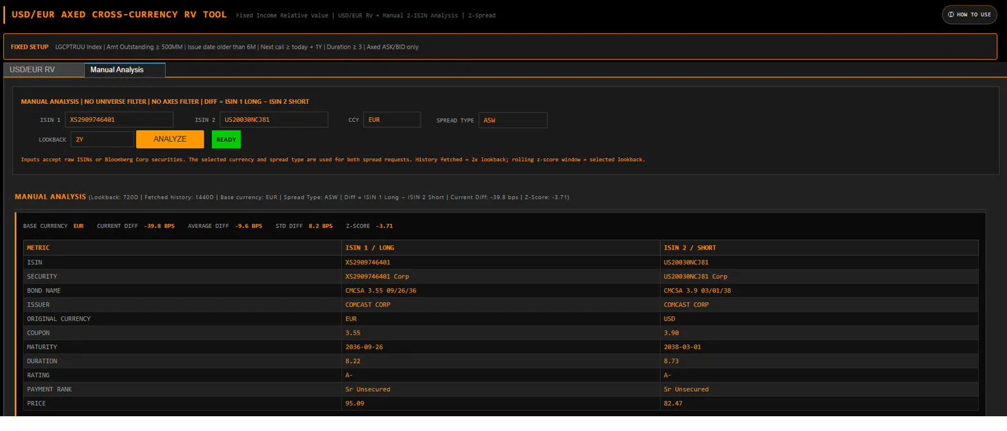Screen dimensions: 1007x431
Task: Click the ISIN 1 input field
Action: [x=119, y=120]
